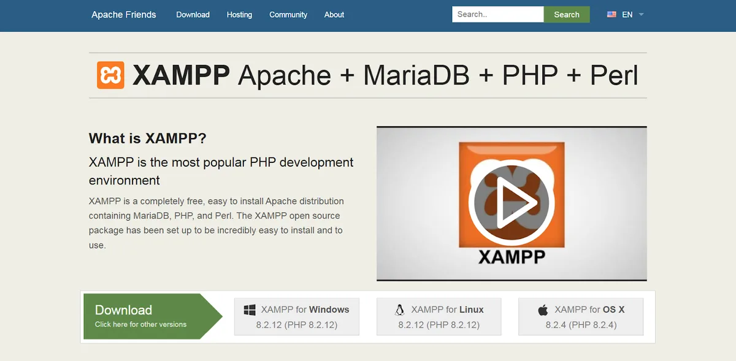Viewport: 736px width, 361px height.
Task: Download XAMPP for OS X 8.2.4
Action: point(581,317)
